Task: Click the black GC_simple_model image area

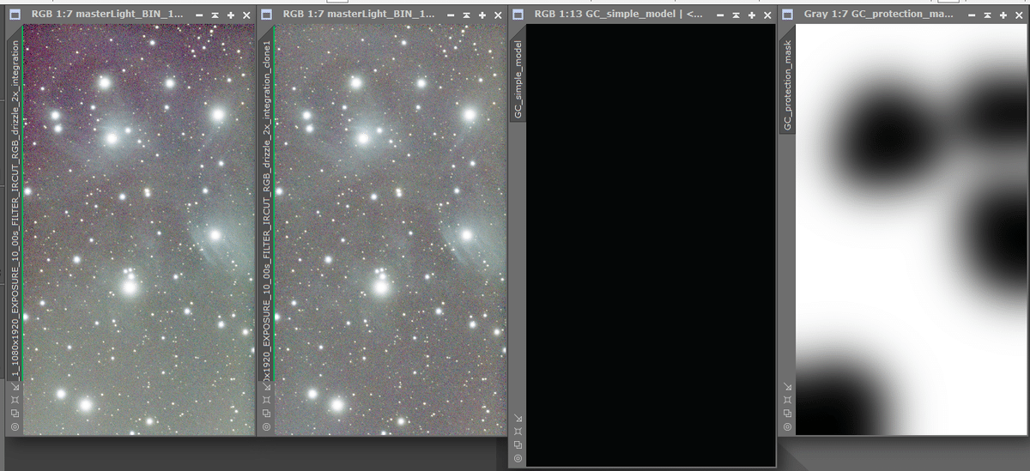Action: pos(651,245)
